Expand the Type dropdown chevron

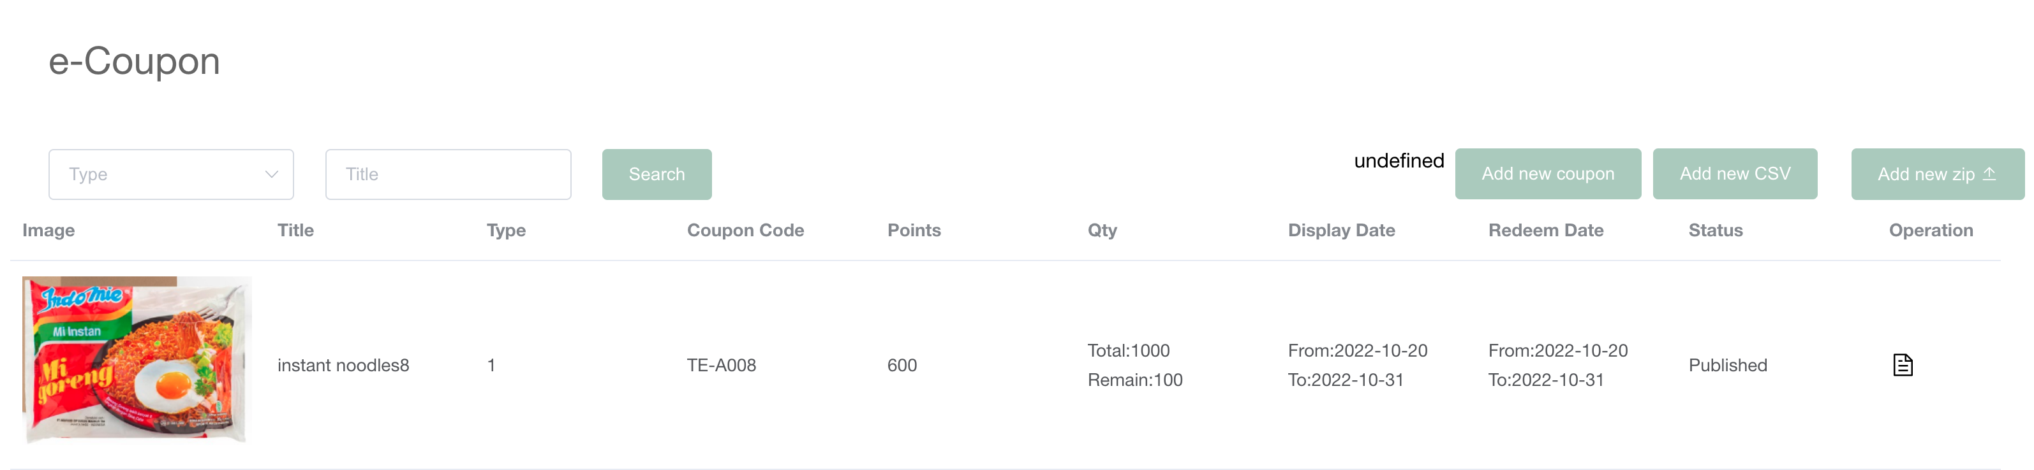tap(271, 174)
